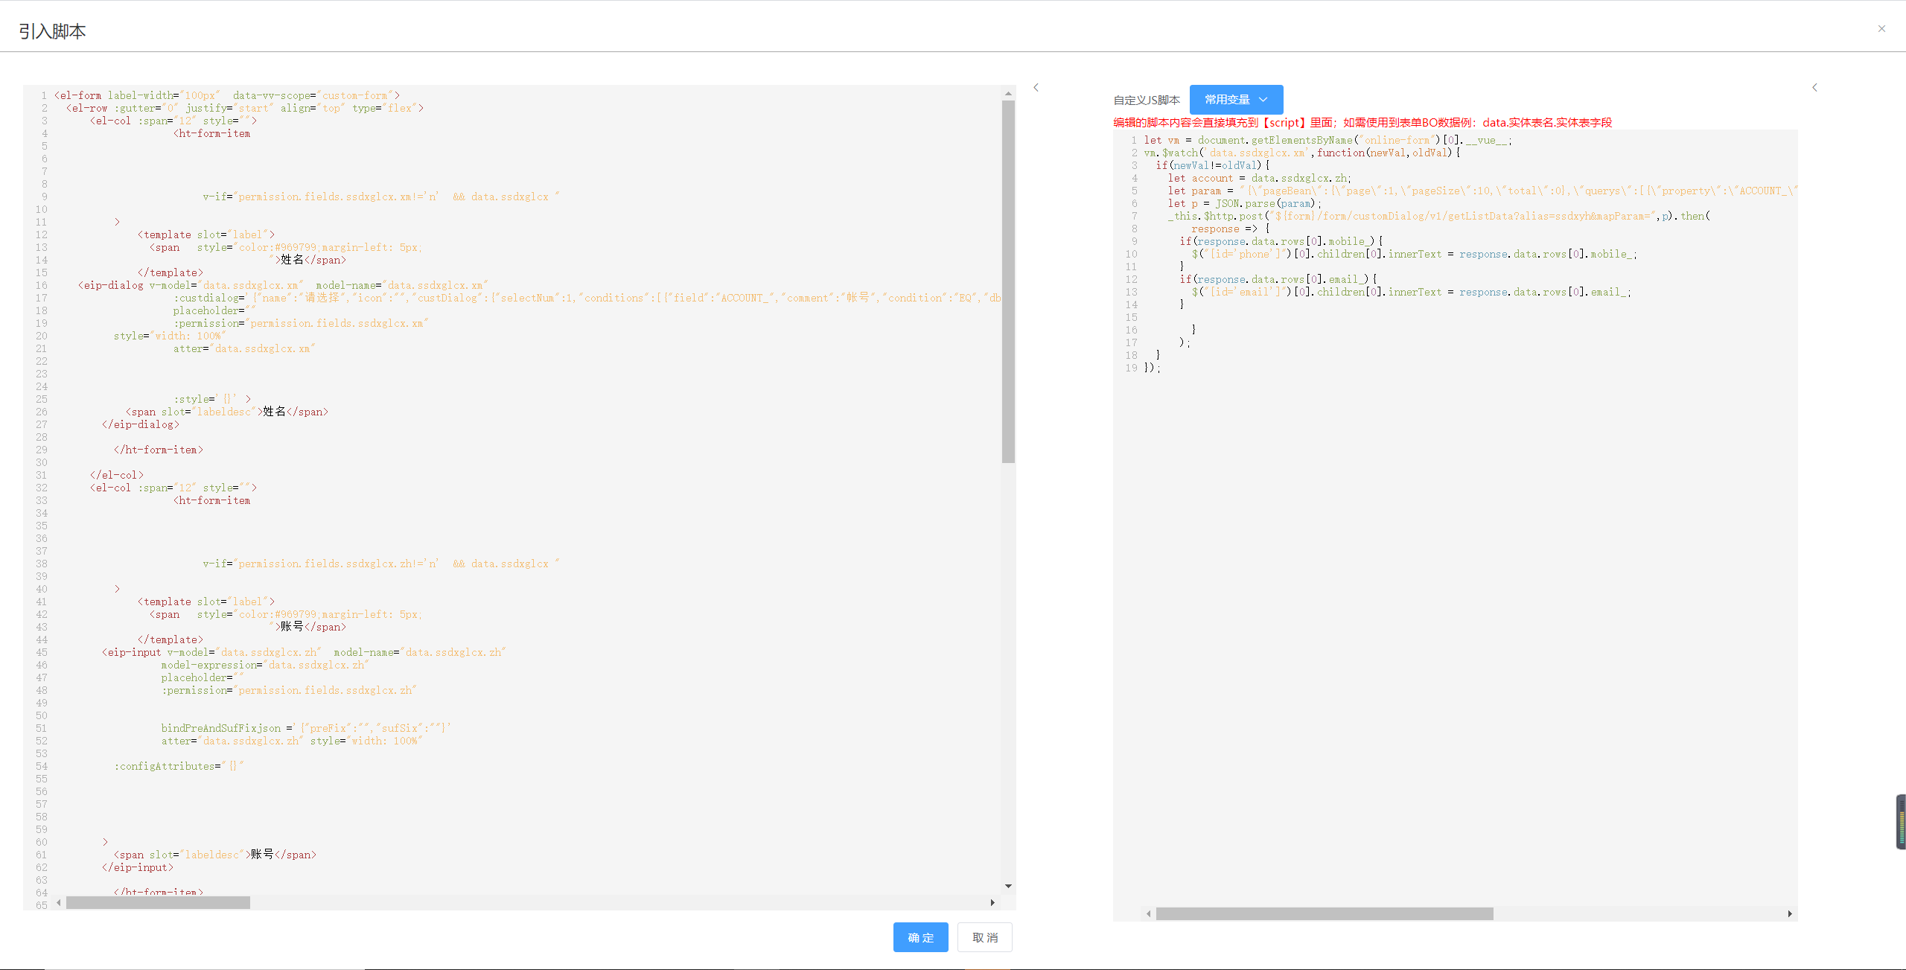Viewport: 1906px width, 970px height.
Task: Click scroll-right arrow under JS editor
Action: pos(1789,913)
